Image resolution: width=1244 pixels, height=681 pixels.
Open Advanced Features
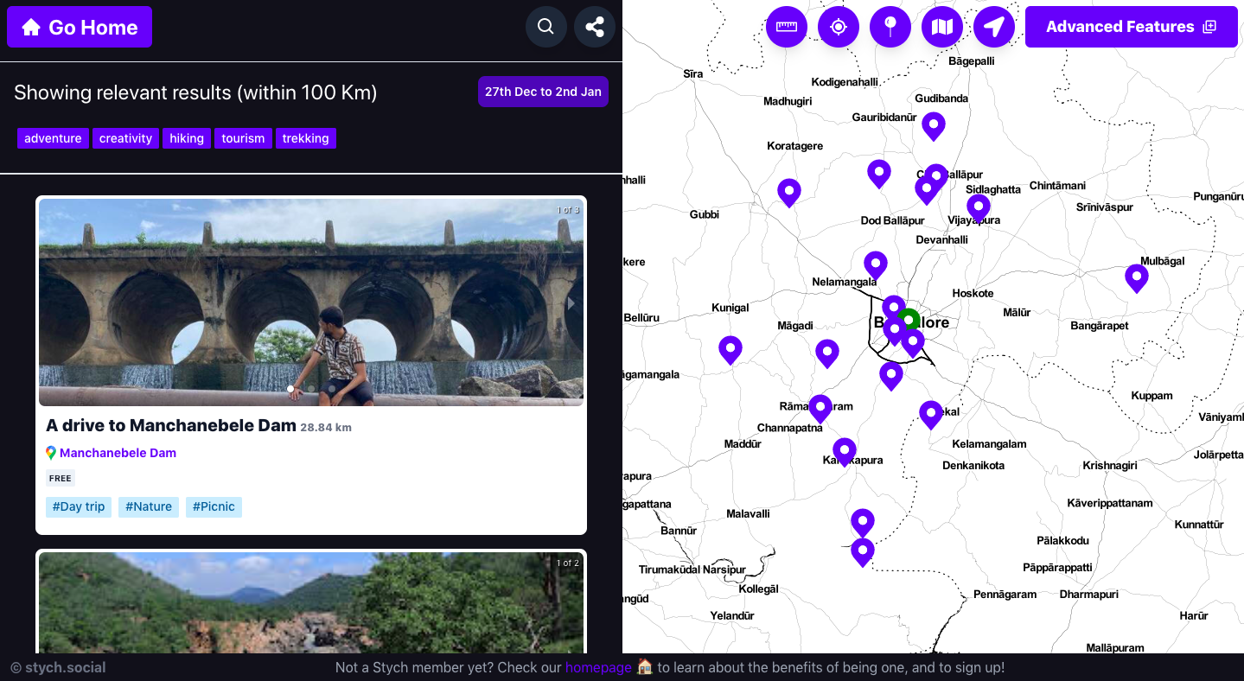[1132, 27]
